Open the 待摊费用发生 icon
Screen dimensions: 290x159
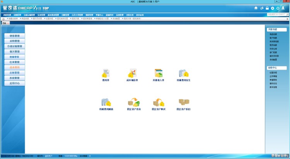(183, 73)
